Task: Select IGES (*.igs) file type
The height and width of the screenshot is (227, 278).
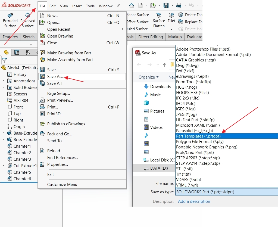Action: 227,109
